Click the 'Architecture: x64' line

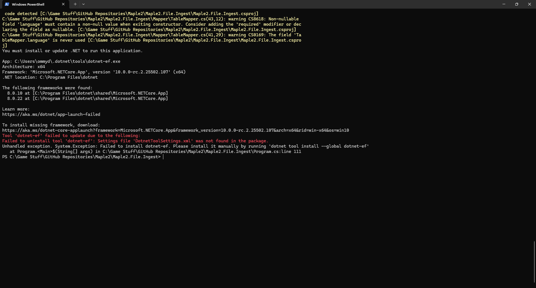(x=23, y=67)
